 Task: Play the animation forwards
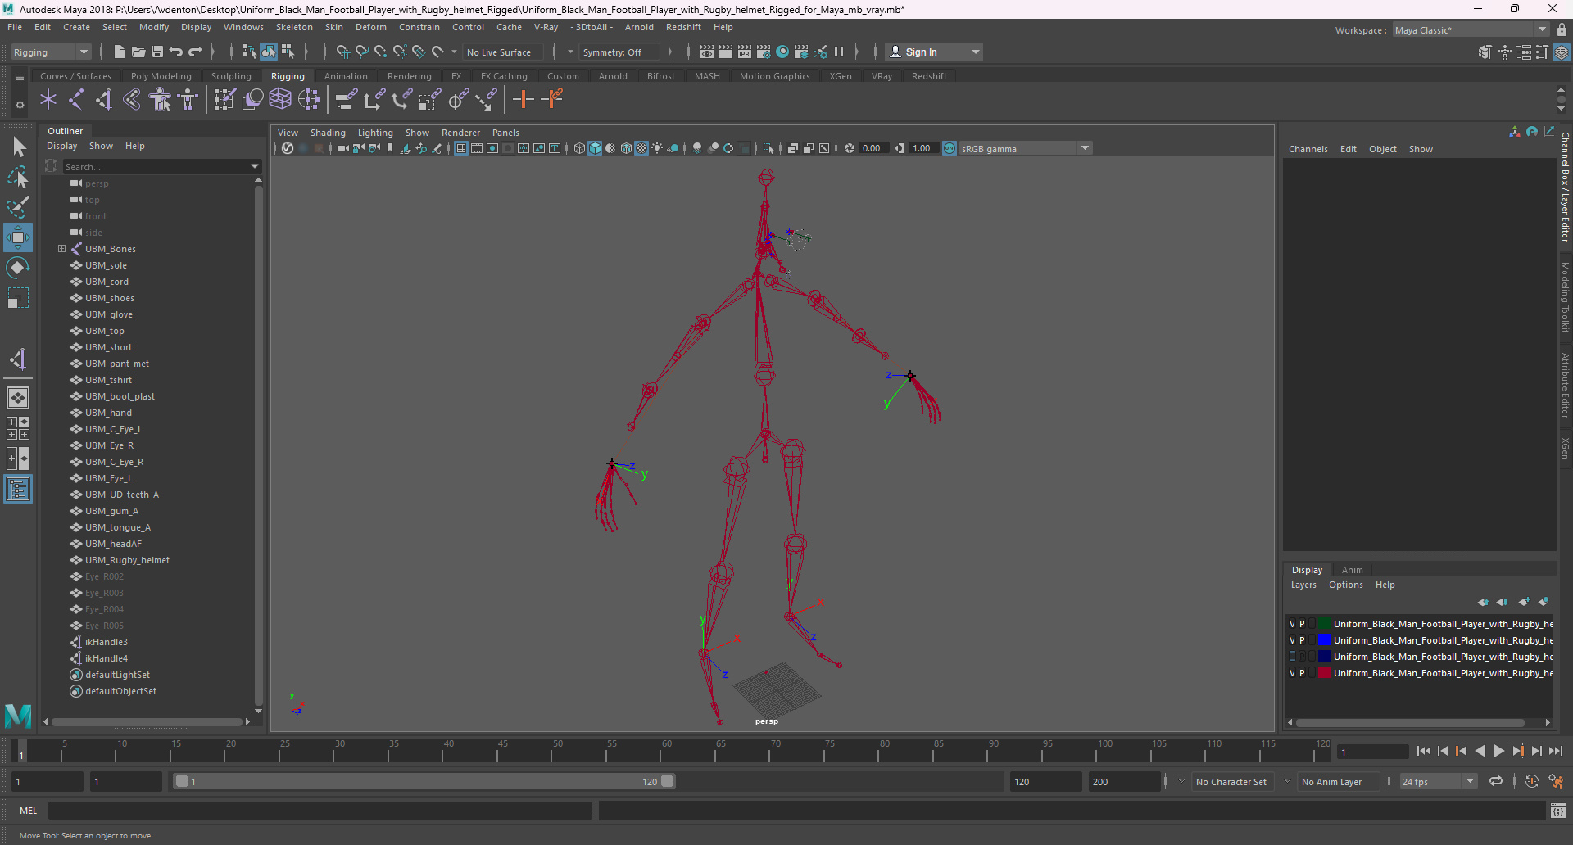point(1498,751)
